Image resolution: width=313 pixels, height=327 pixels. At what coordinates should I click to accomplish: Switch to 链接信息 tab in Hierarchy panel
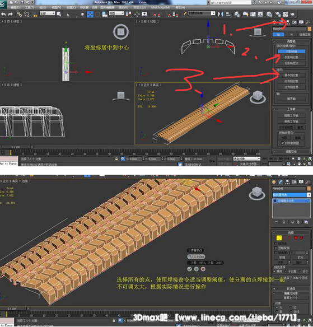pos(305,34)
